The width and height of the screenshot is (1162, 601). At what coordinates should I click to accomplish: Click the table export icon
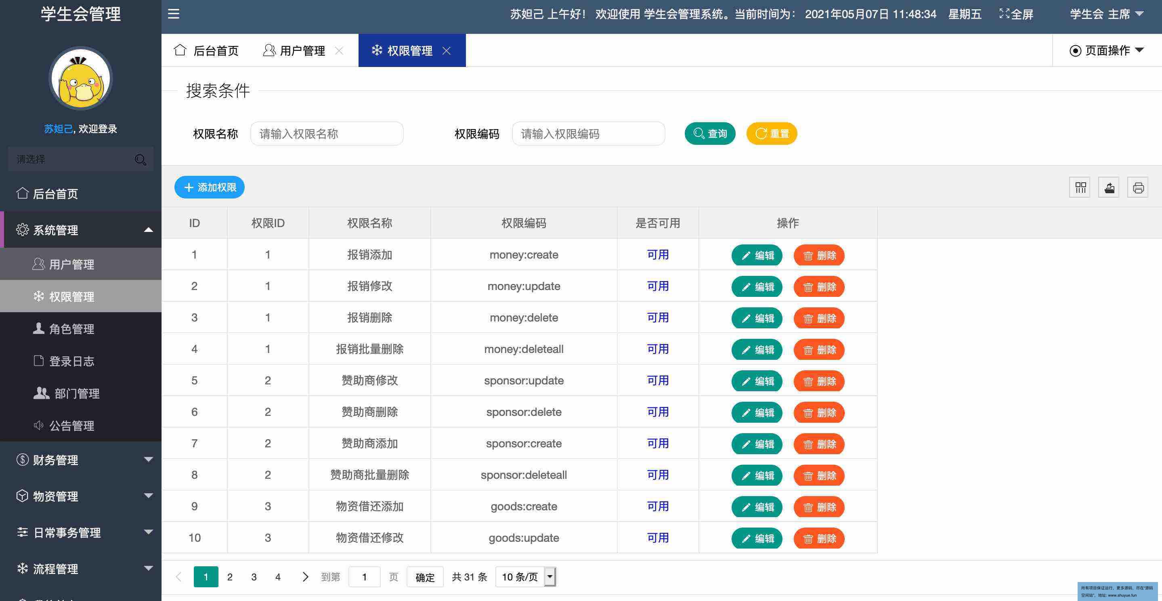coord(1109,188)
